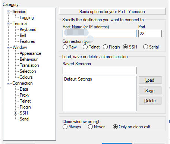
Task: Focus the Host Name input field
Action: 100,34
